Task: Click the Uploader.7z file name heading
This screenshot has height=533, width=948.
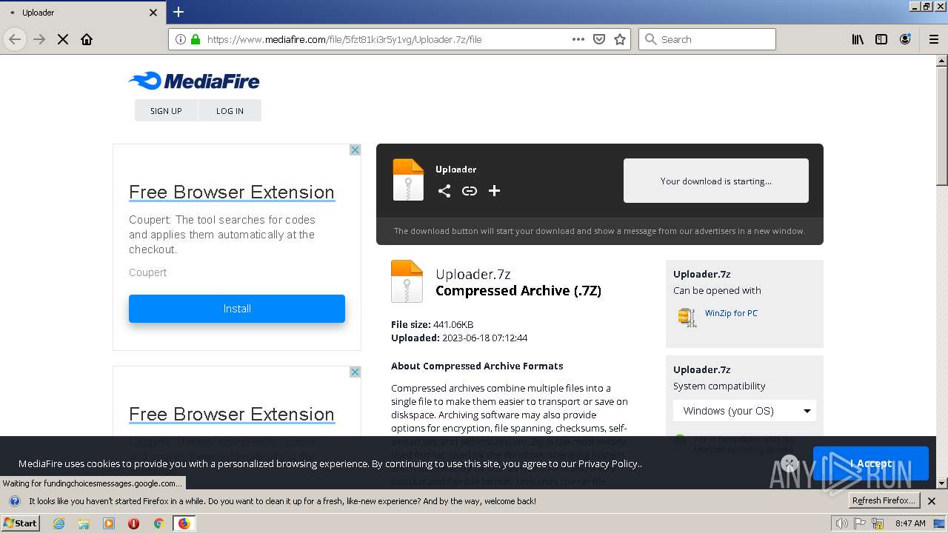Action: pos(473,275)
